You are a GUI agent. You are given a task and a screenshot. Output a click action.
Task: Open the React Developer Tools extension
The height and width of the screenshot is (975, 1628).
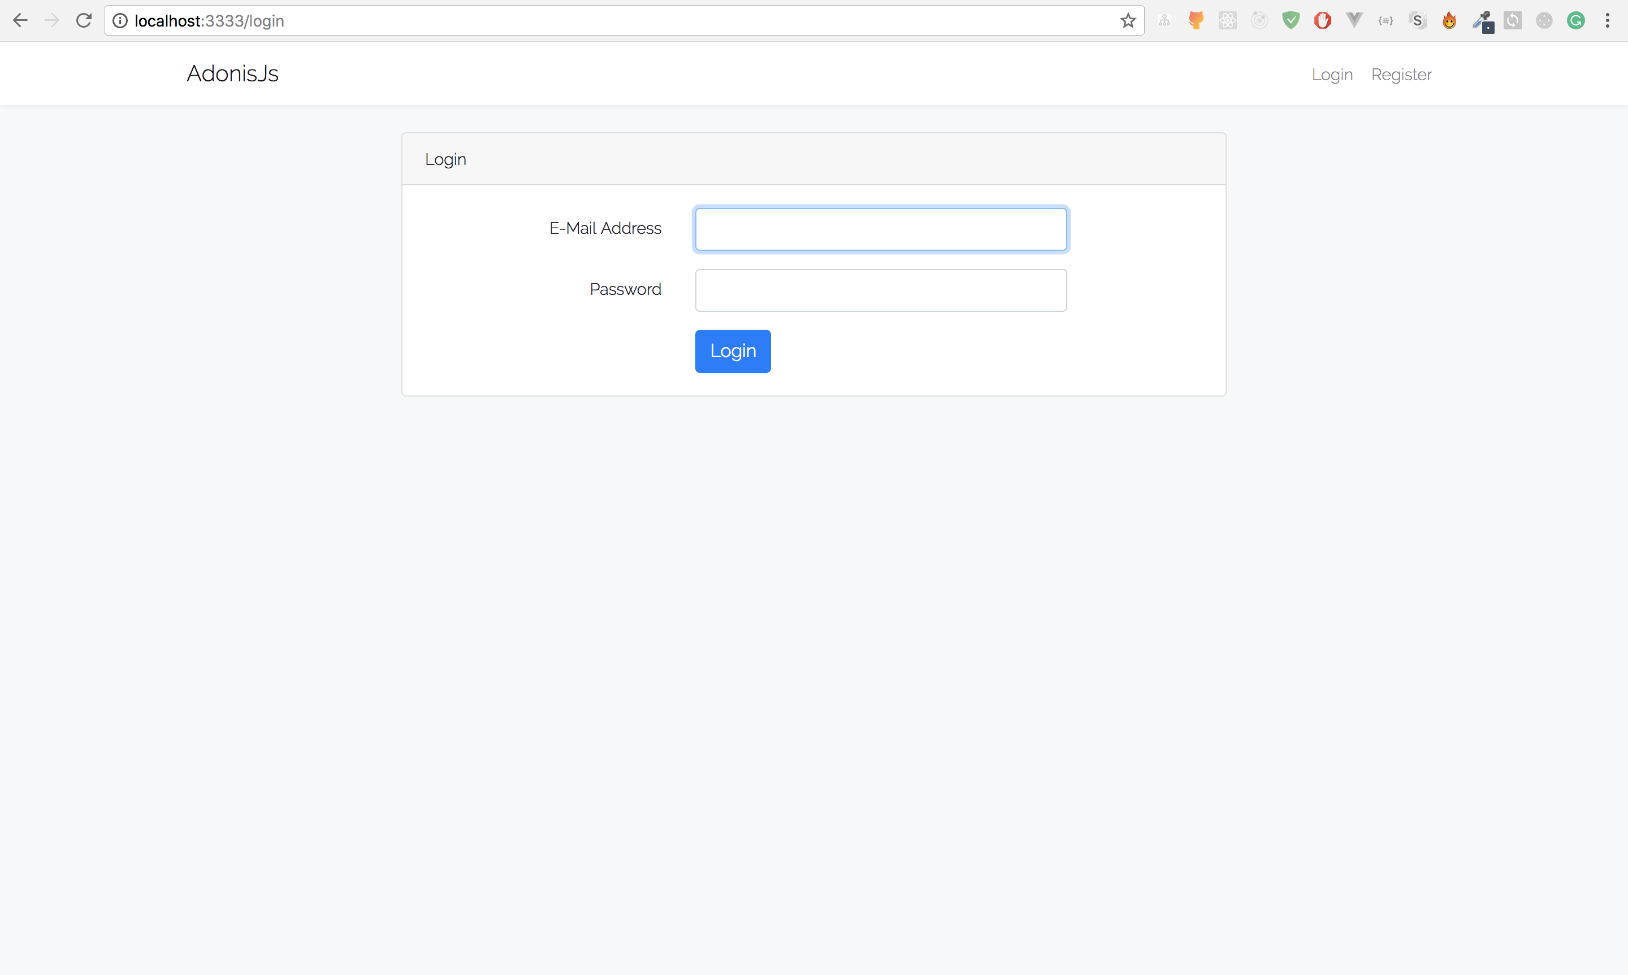1227,20
